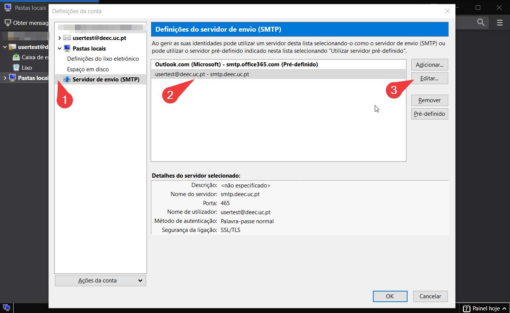
Task: Select Definições do lixo eletrónico
Action: click(103, 59)
